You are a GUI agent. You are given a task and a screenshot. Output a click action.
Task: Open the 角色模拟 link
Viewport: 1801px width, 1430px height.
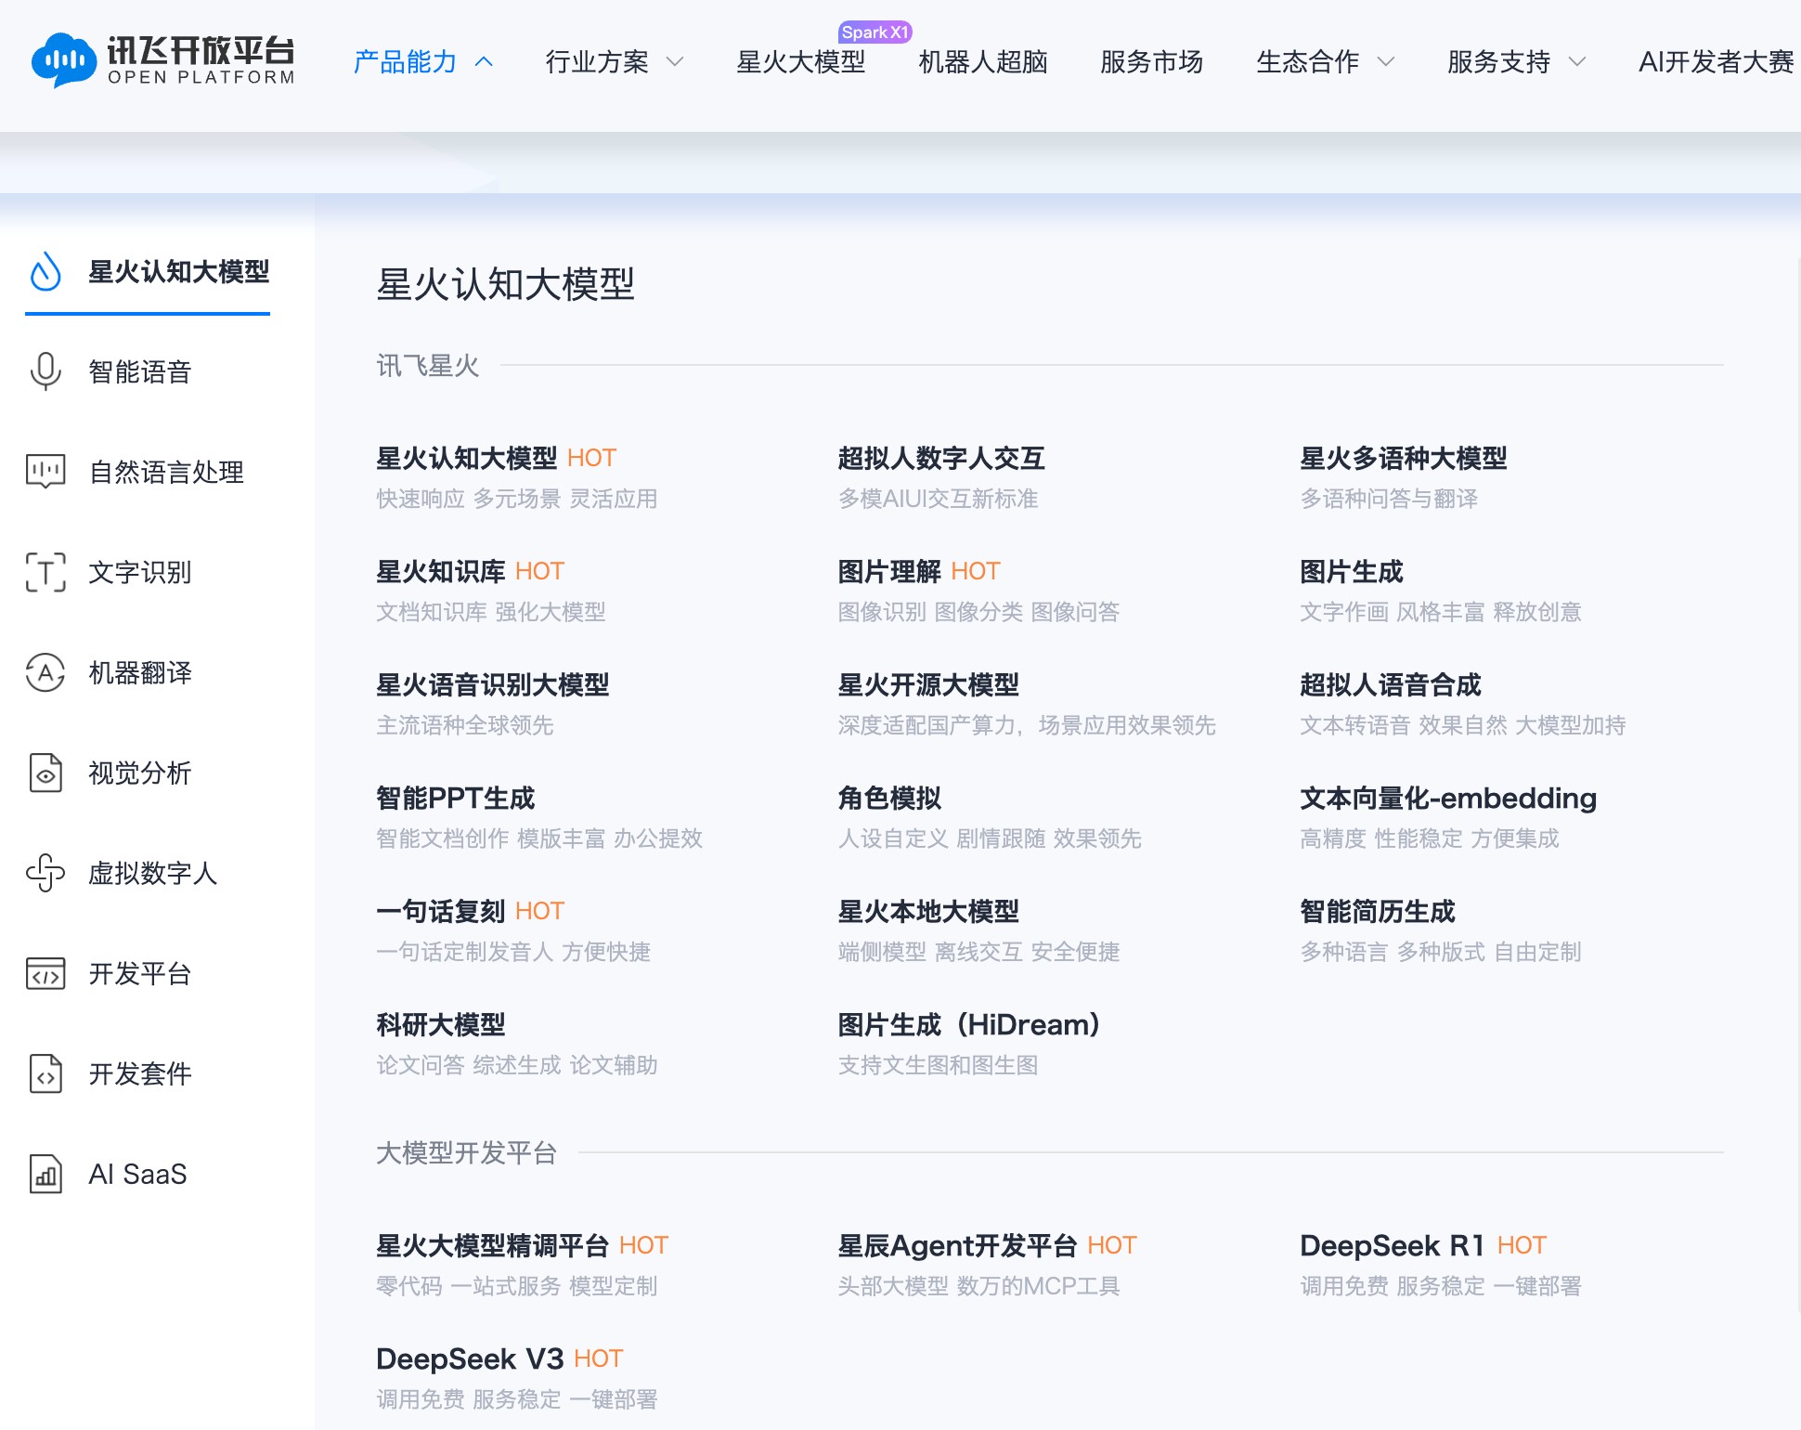point(889,798)
